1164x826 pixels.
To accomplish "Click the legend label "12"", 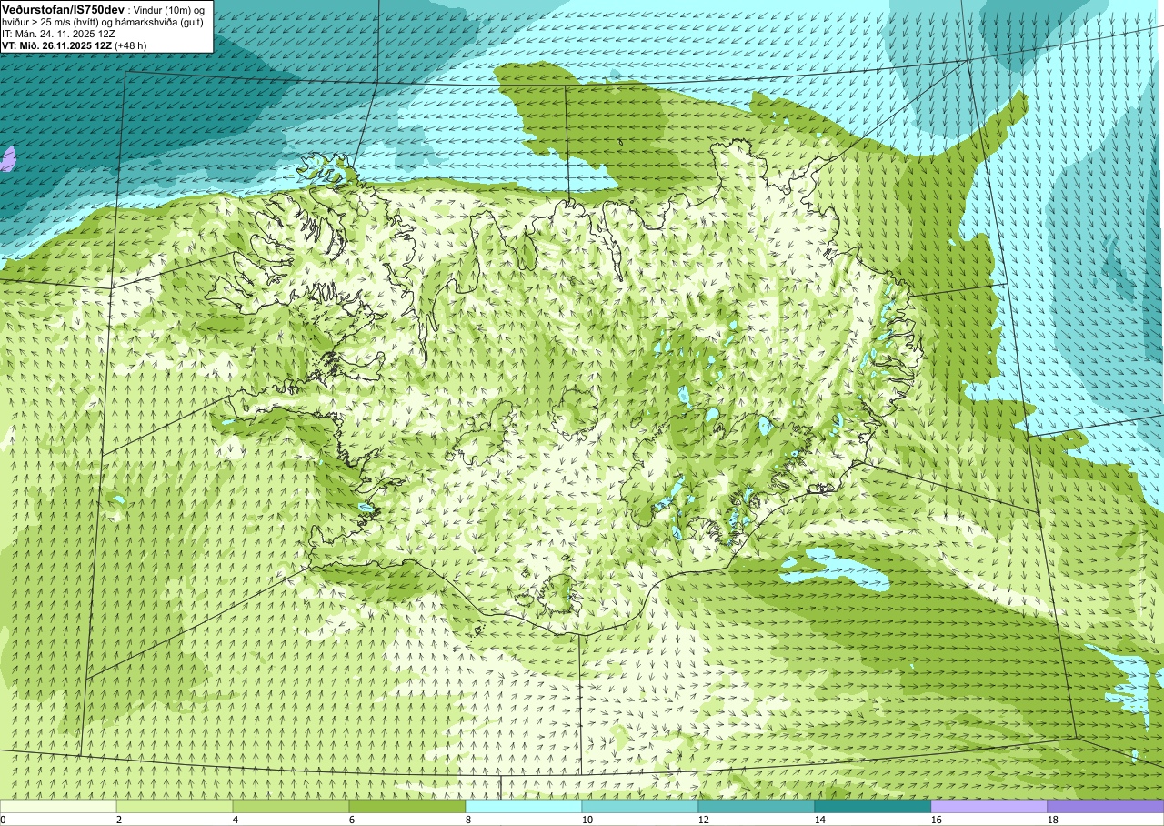I will click(x=704, y=820).
